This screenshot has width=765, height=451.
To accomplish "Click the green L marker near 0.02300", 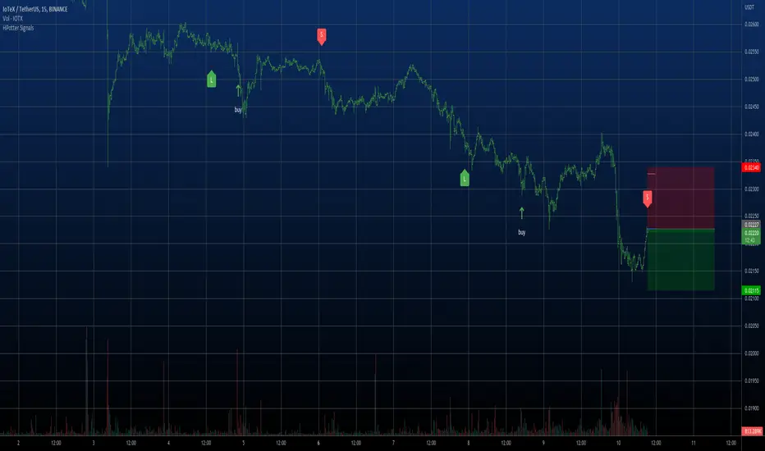I will pos(465,178).
